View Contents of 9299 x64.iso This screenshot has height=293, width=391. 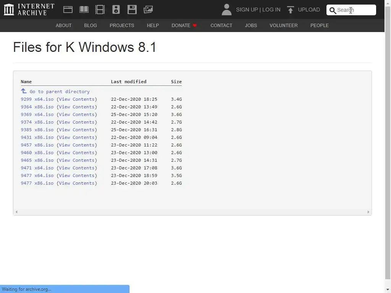pos(76,99)
